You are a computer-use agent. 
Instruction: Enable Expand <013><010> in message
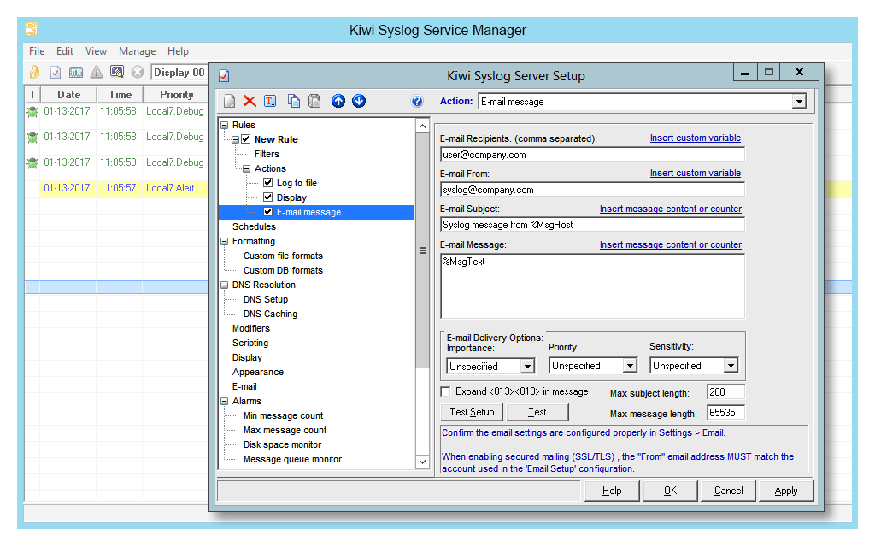(445, 391)
